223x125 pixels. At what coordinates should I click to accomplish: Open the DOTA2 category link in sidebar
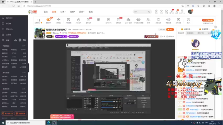point(23,50)
